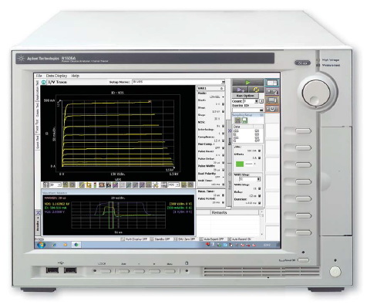Click the green save icon in Sampling Setup
This screenshot has width=367, height=305.
244,120
